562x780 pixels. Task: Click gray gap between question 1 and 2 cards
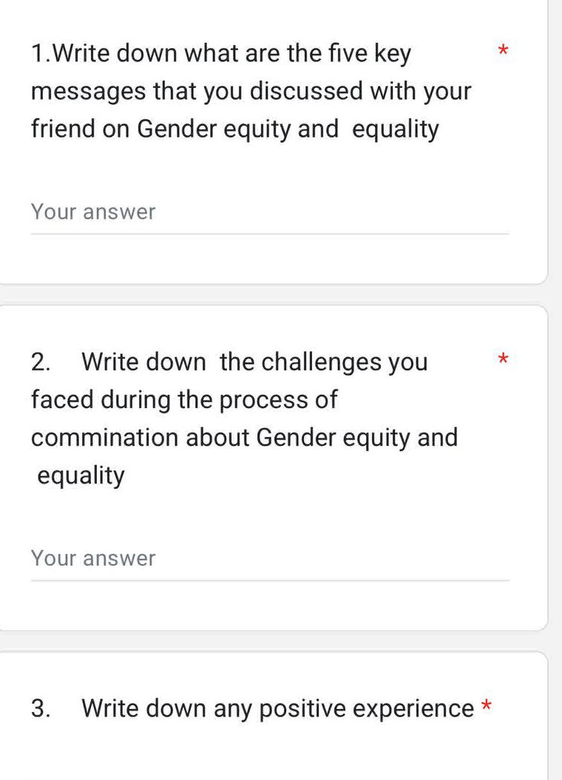(x=274, y=294)
